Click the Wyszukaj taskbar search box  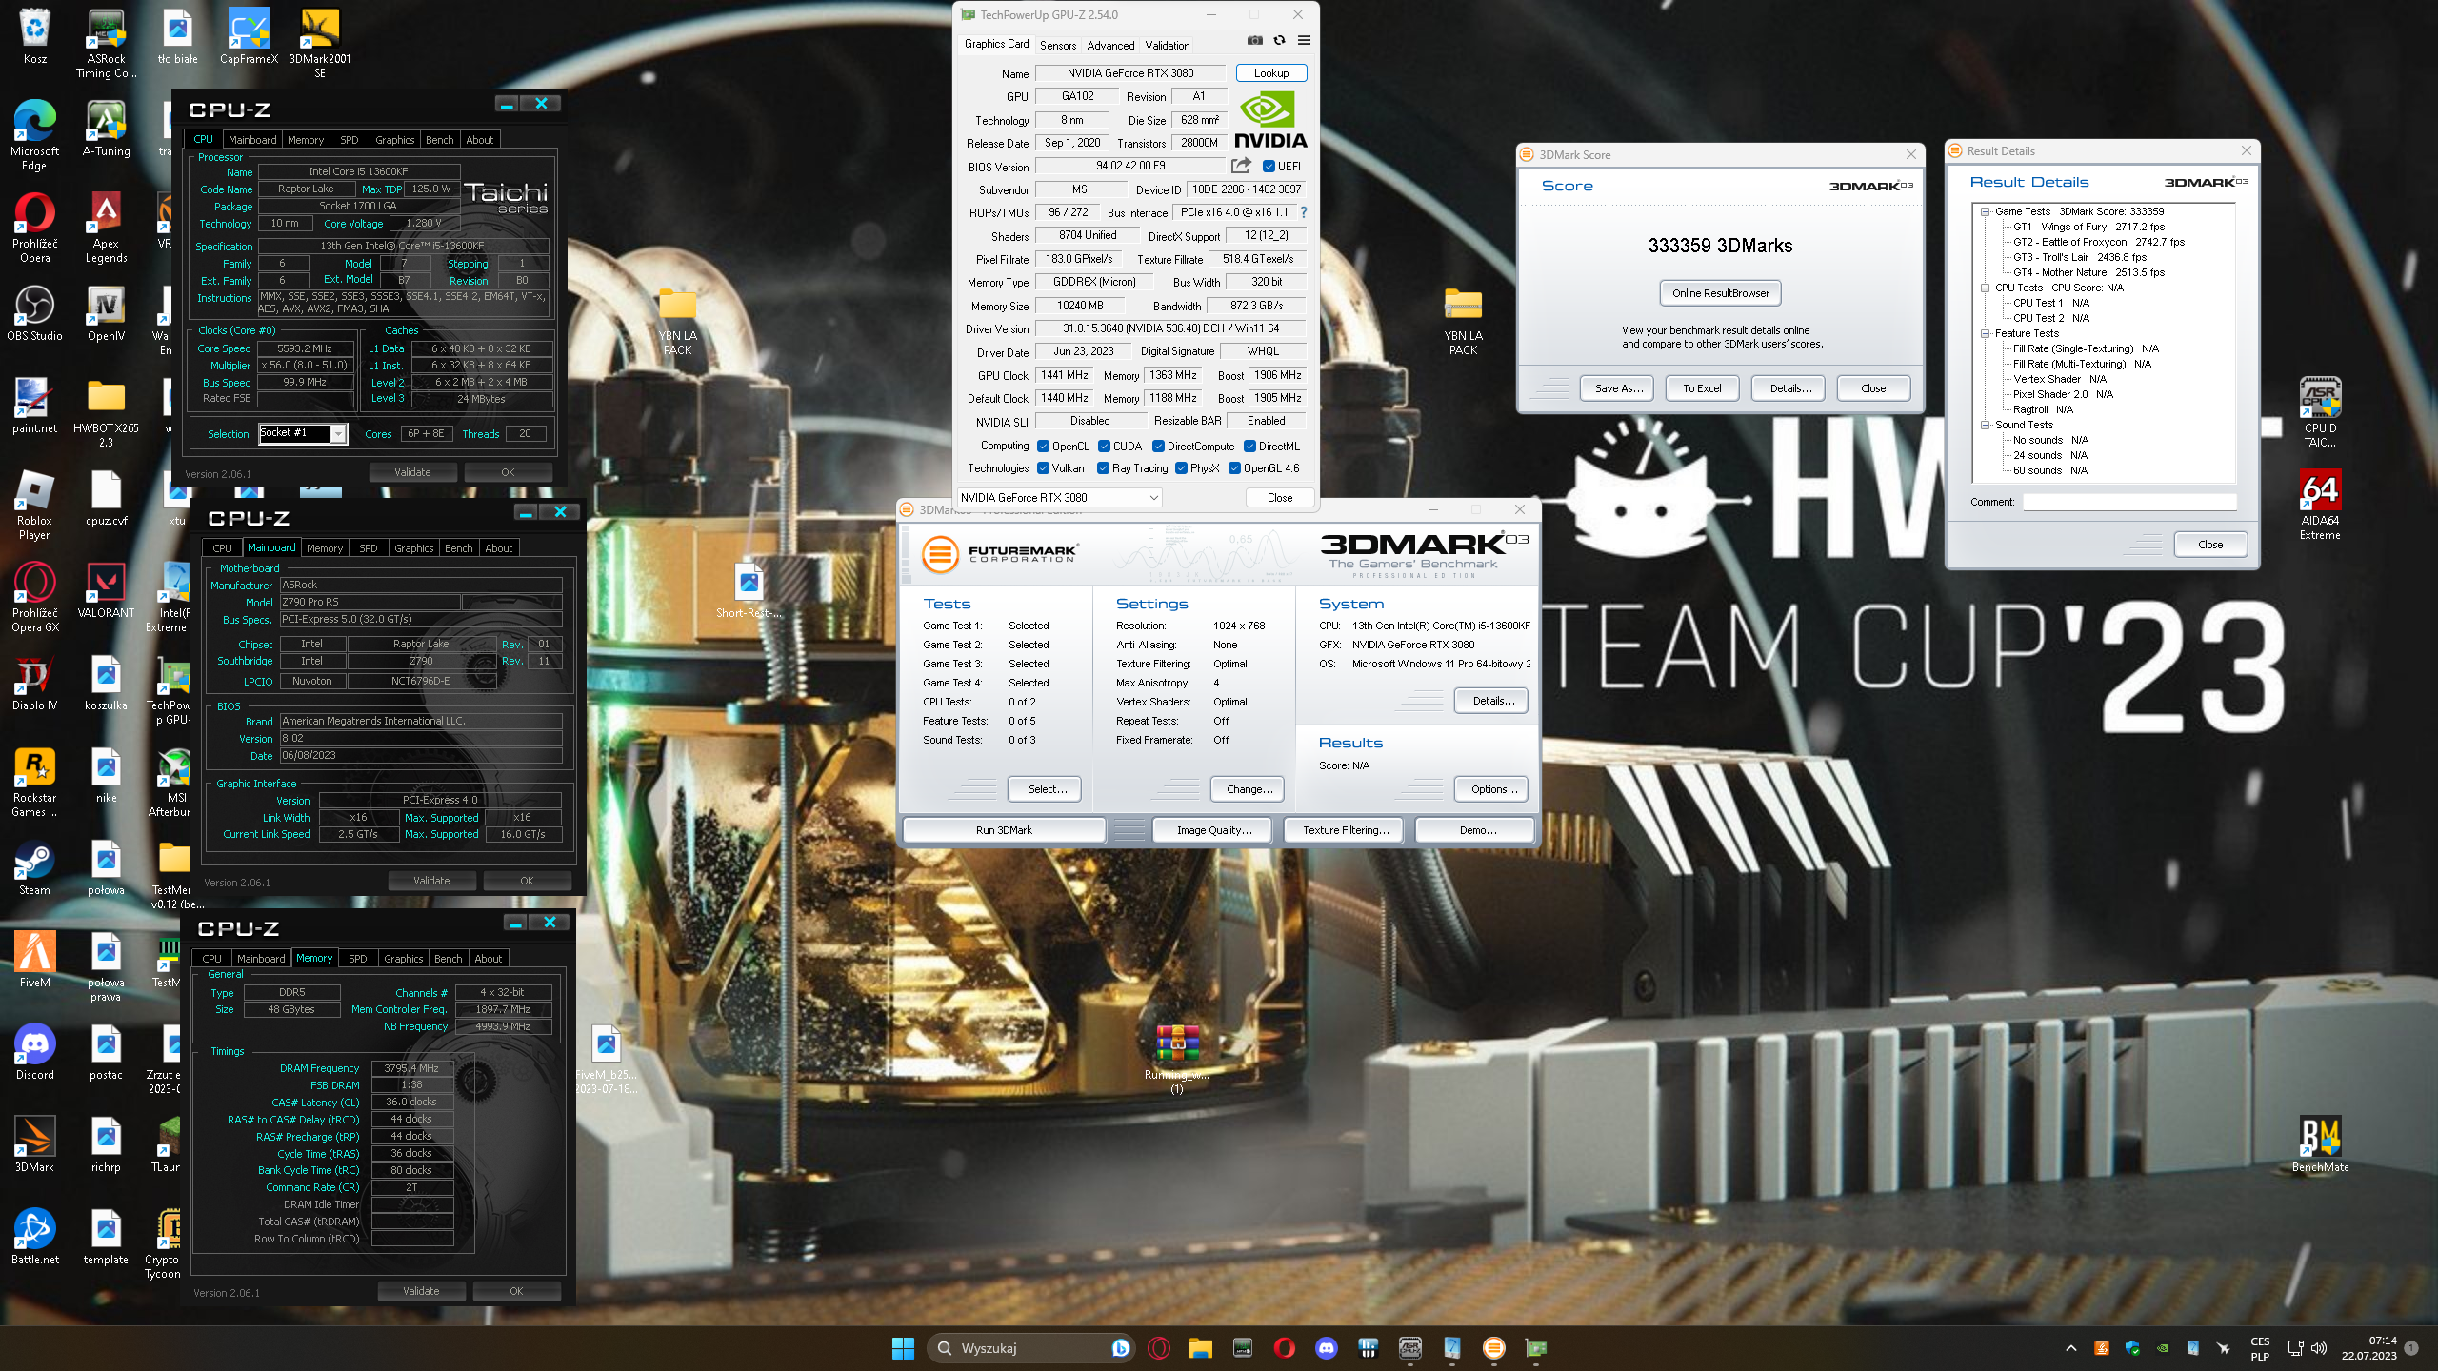point(1030,1348)
